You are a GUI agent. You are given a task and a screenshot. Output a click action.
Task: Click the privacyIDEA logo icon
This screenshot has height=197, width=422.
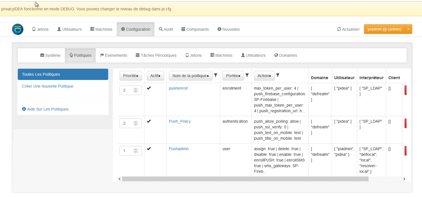[x=17, y=29]
